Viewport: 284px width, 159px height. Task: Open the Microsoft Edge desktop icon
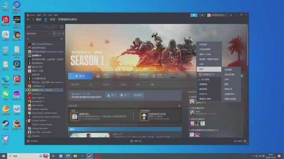6,82
